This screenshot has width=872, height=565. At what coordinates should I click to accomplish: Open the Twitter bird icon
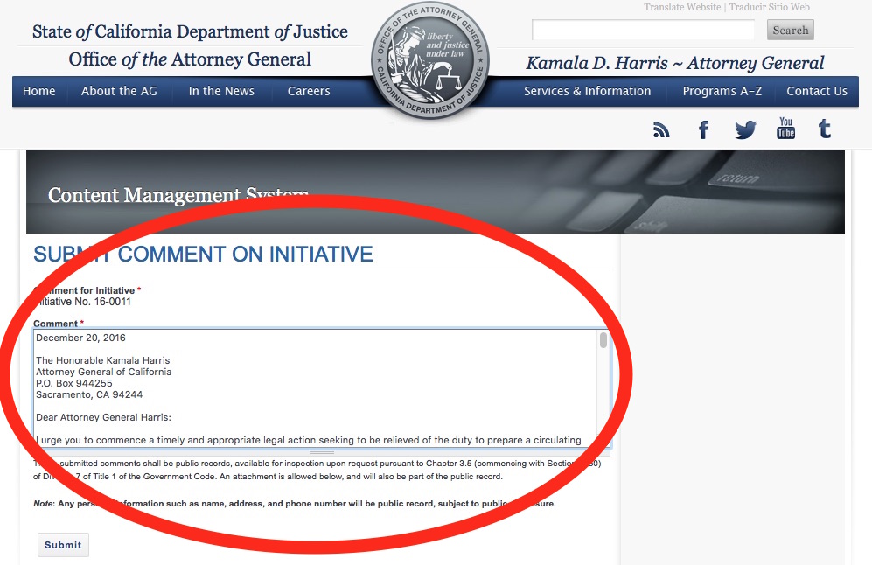(745, 129)
